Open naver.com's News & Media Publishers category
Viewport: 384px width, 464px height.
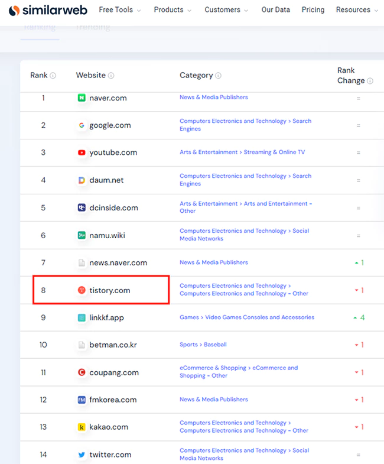214,98
